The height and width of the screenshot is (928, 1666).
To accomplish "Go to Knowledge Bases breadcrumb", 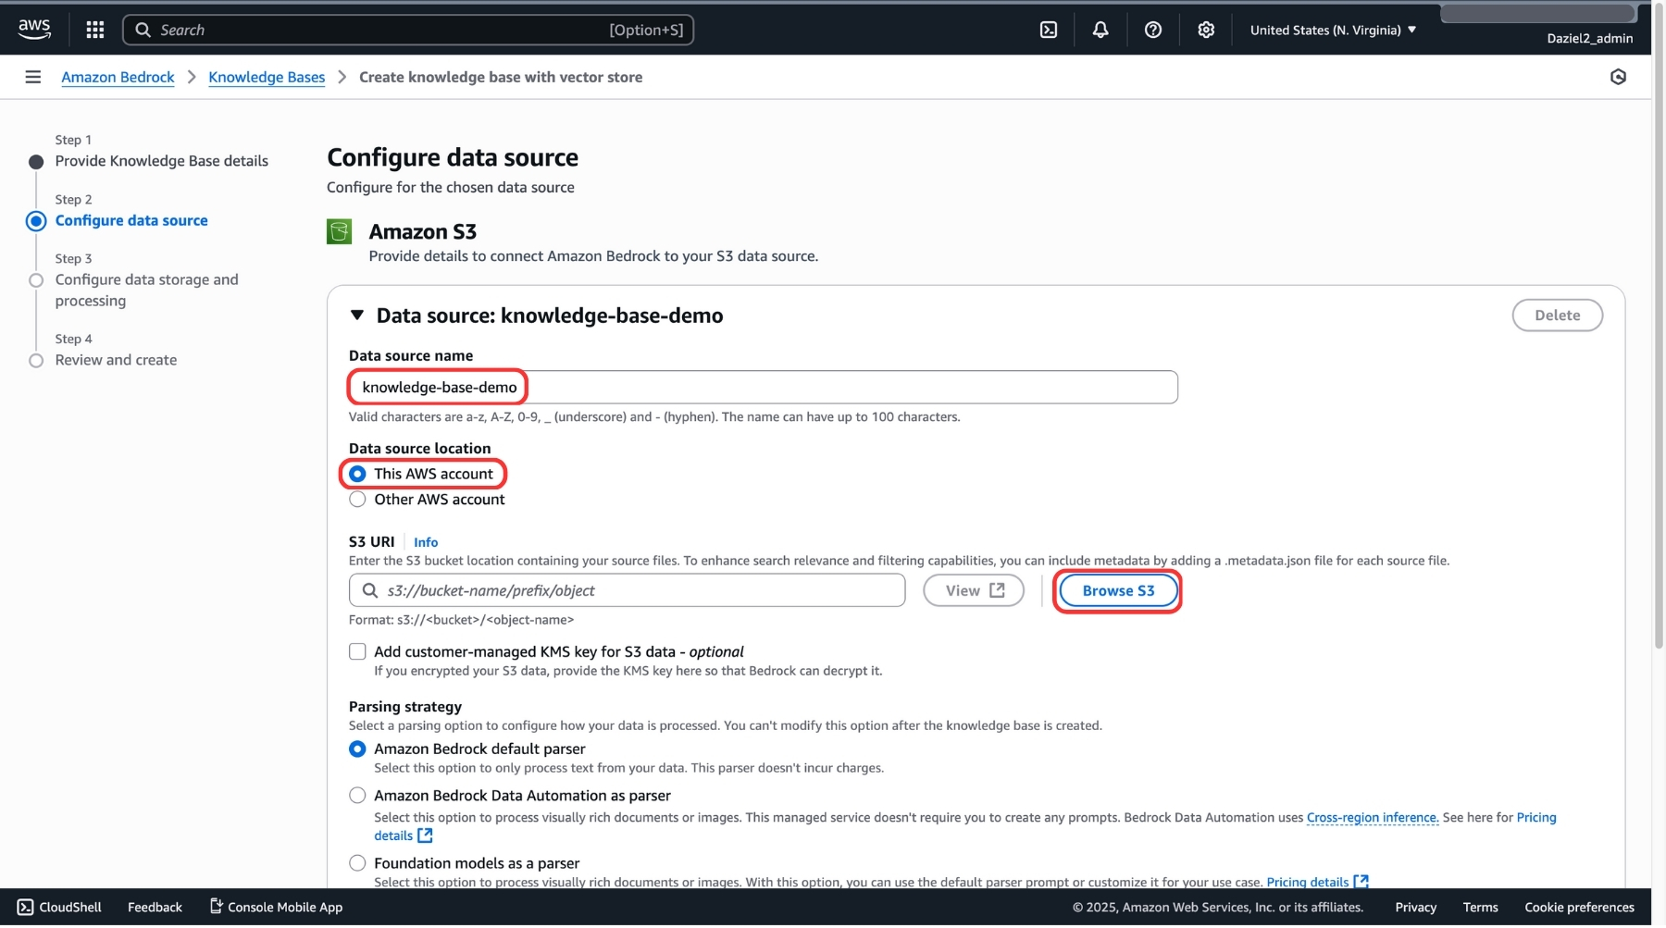I will point(267,77).
